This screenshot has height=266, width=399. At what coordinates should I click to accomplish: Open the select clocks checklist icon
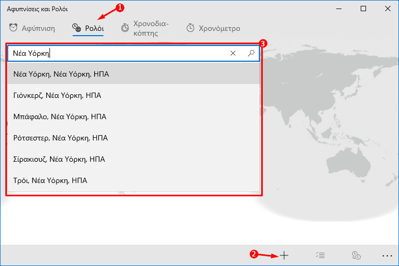pyautogui.click(x=320, y=255)
